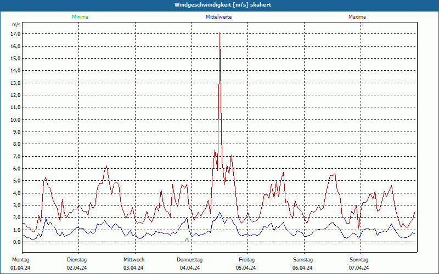Click the 5,0 y-axis value
The width and height of the screenshot is (439, 274).
tap(17, 181)
